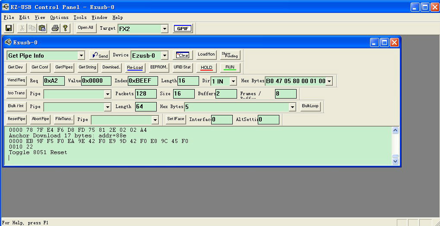
Task: Expand the Bulk Hex Bytes dropdown
Action: click(293, 107)
